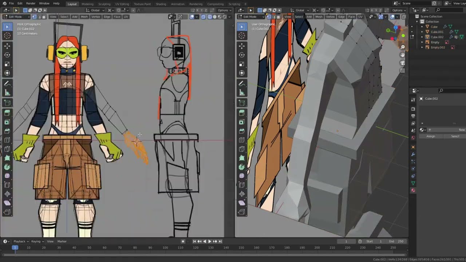
Task: Enable face select mode in left viewport header
Action: [x=44, y=17]
